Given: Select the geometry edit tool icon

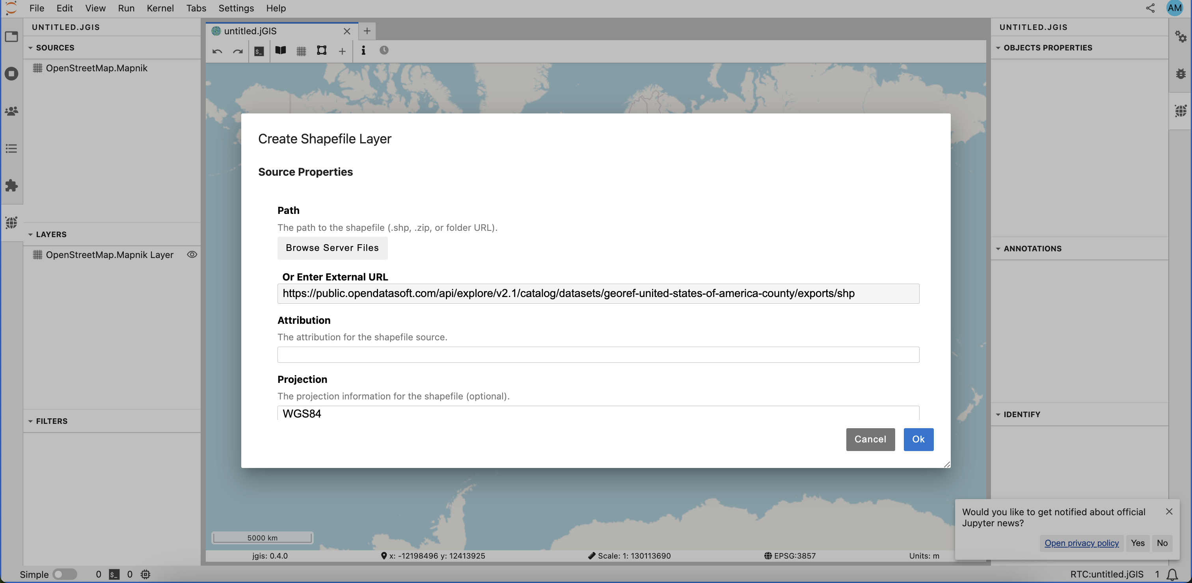Looking at the screenshot, I should coord(321,51).
